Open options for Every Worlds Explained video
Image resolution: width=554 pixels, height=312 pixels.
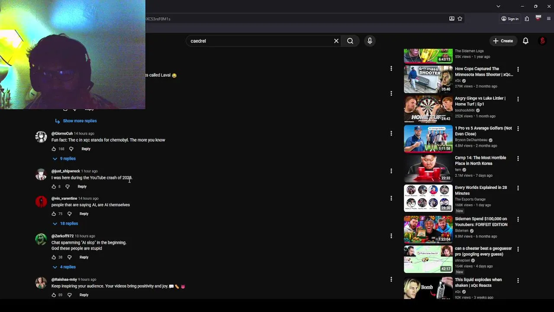(x=518, y=188)
